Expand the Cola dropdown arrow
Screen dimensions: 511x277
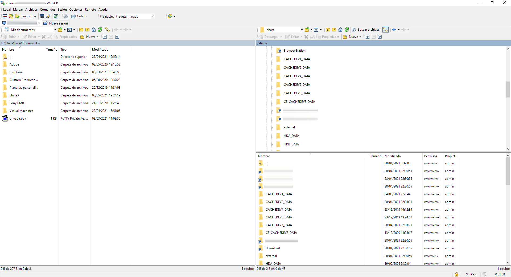[x=86, y=17]
